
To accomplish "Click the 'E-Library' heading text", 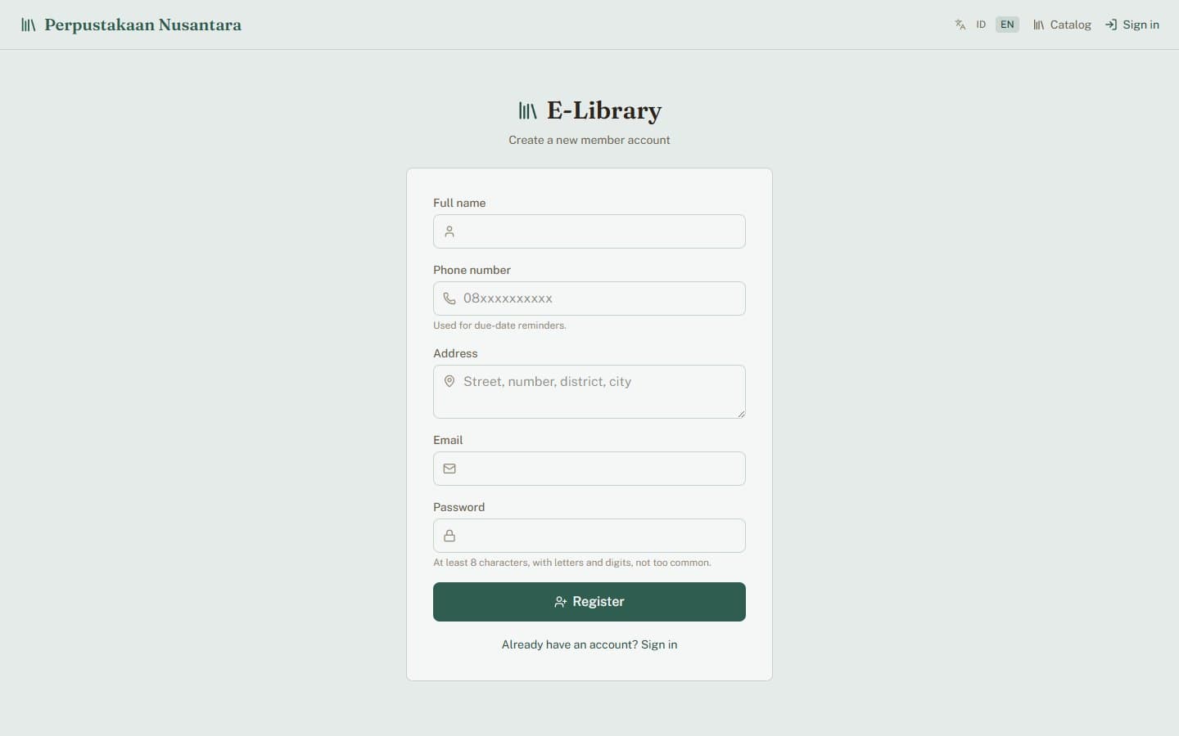I will (604, 110).
